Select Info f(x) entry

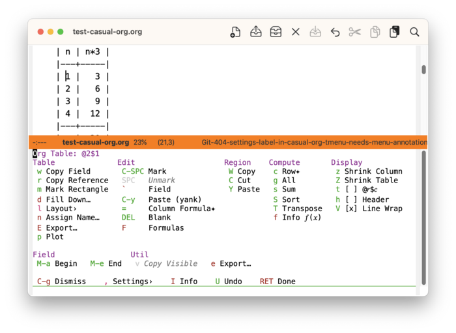pos(297,218)
